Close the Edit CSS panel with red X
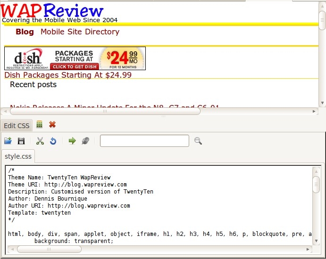The image size is (326, 259). (x=52, y=125)
